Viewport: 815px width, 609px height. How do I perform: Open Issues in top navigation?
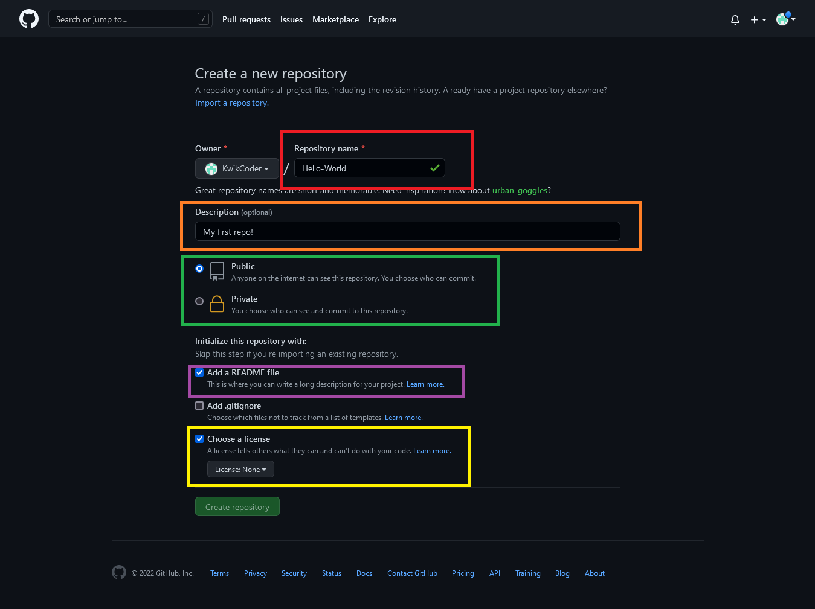(x=291, y=19)
